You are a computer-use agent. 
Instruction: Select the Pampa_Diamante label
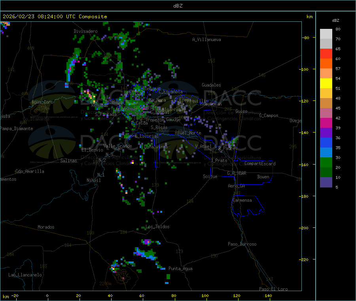(17, 129)
